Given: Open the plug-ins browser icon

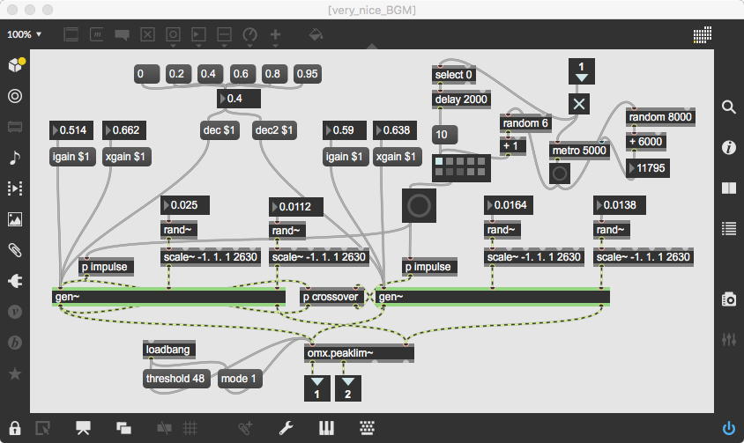Looking at the screenshot, I should tap(15, 281).
